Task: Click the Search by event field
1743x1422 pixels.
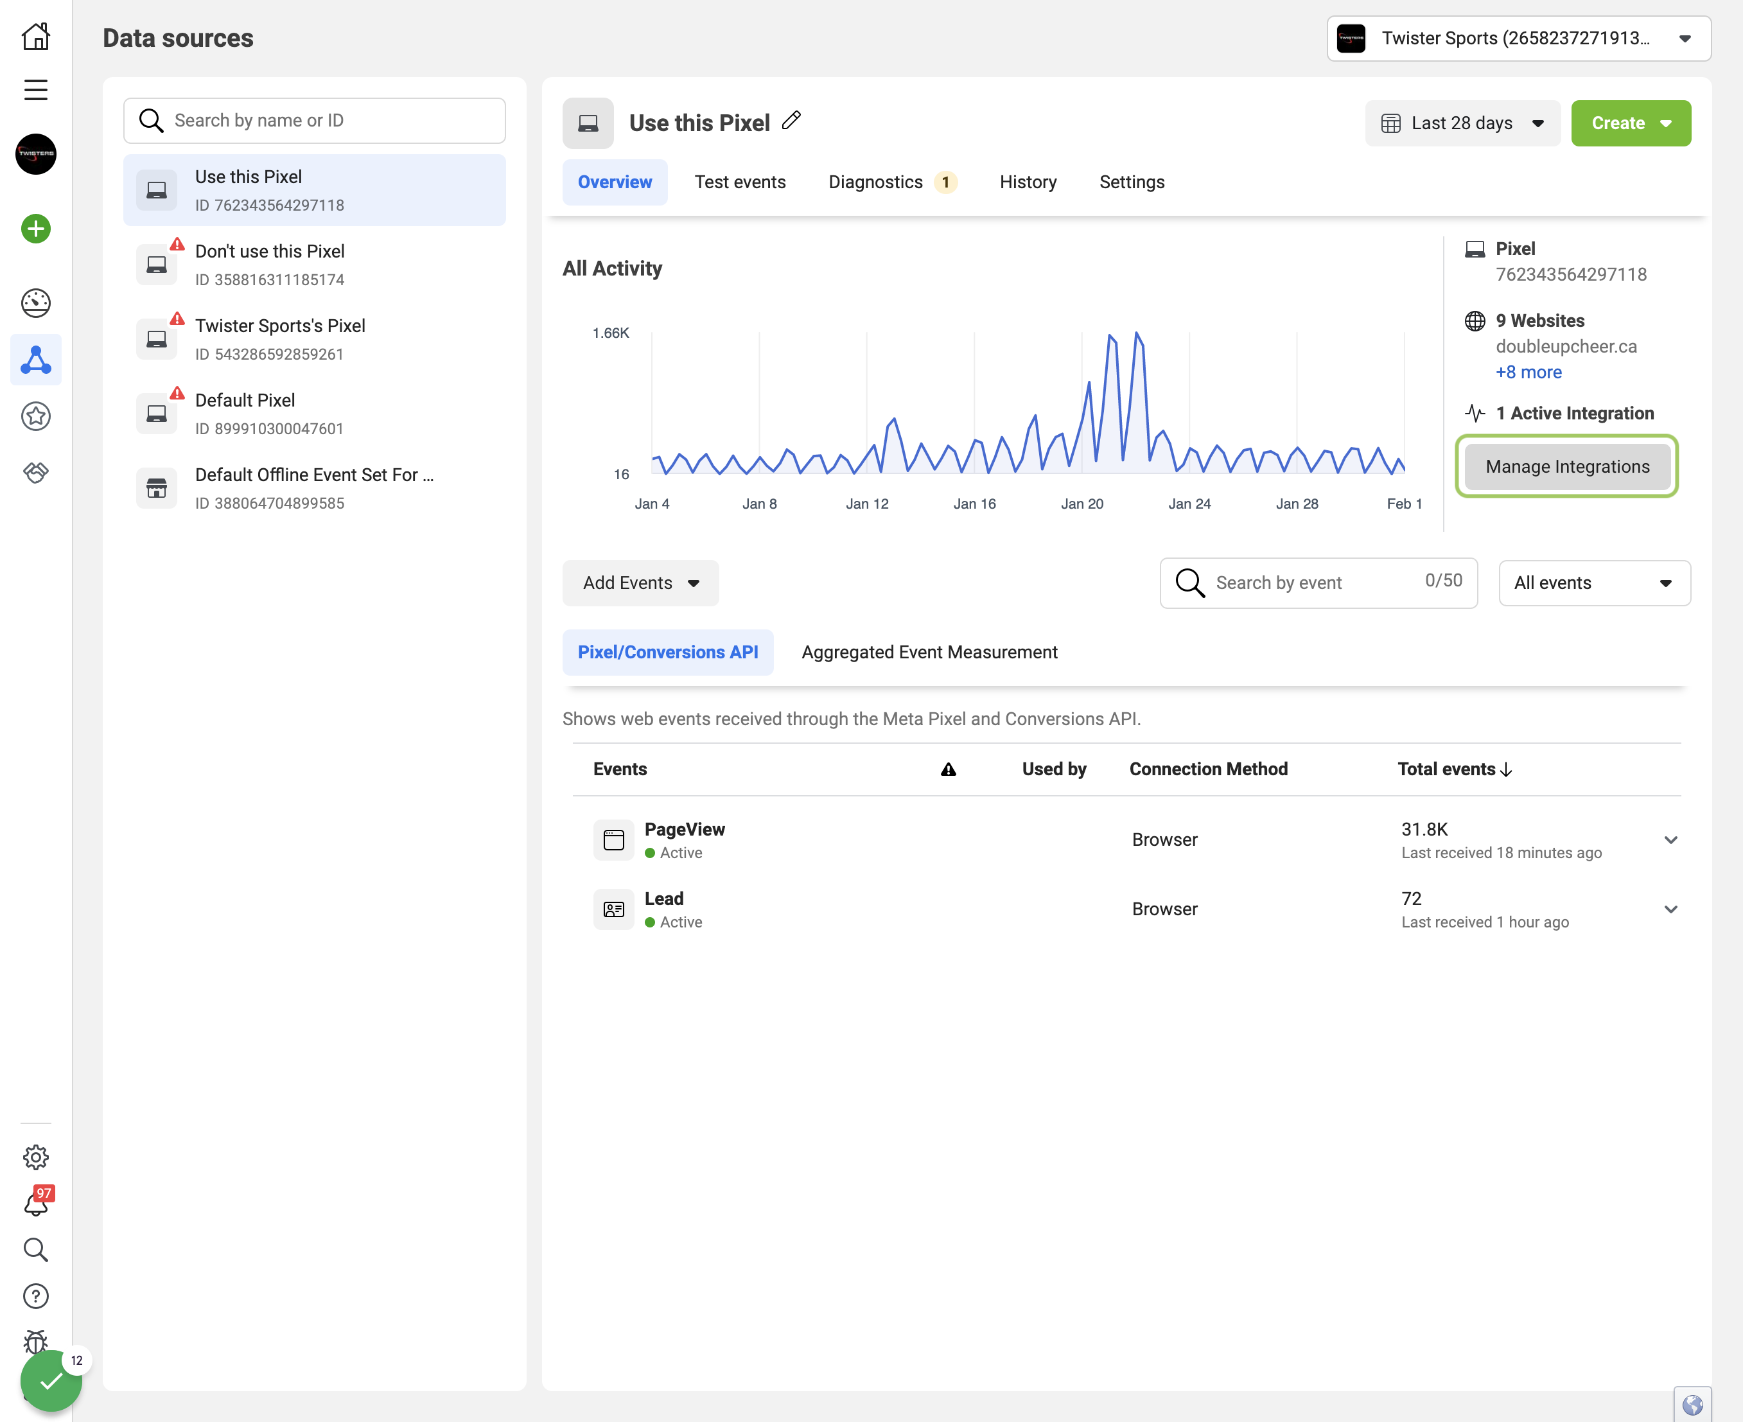Action: click(x=1318, y=583)
